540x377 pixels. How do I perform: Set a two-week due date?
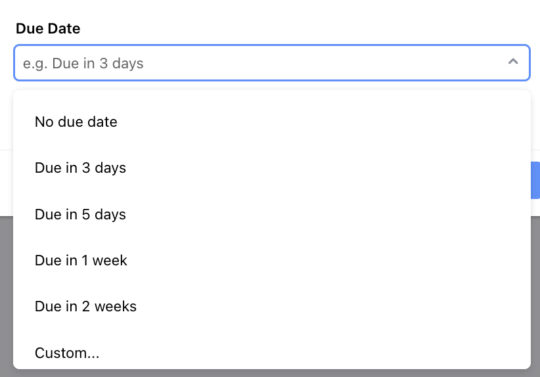point(85,307)
